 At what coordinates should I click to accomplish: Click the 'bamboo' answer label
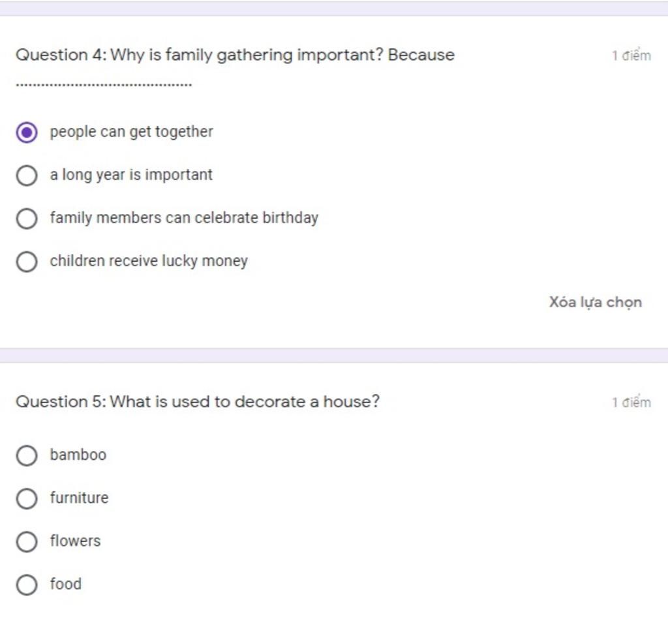tap(78, 455)
